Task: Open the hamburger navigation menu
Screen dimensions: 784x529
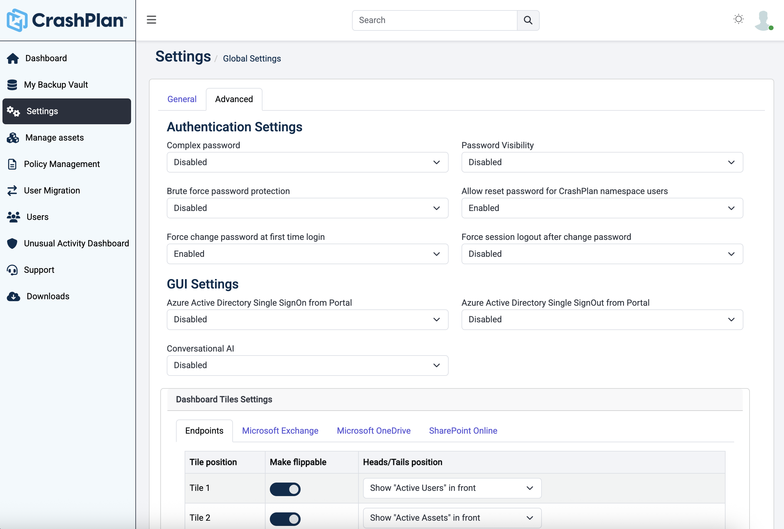Action: (151, 20)
